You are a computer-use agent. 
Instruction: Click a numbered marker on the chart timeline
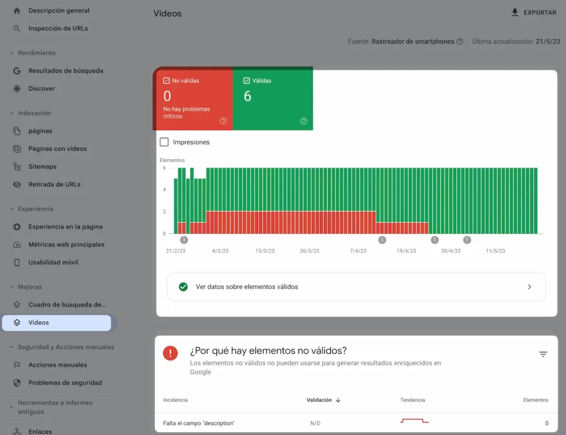pyautogui.click(x=184, y=240)
